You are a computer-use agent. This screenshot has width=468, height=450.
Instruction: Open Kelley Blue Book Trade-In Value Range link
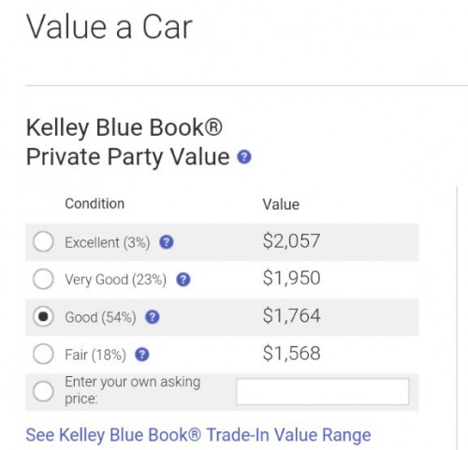(x=198, y=435)
